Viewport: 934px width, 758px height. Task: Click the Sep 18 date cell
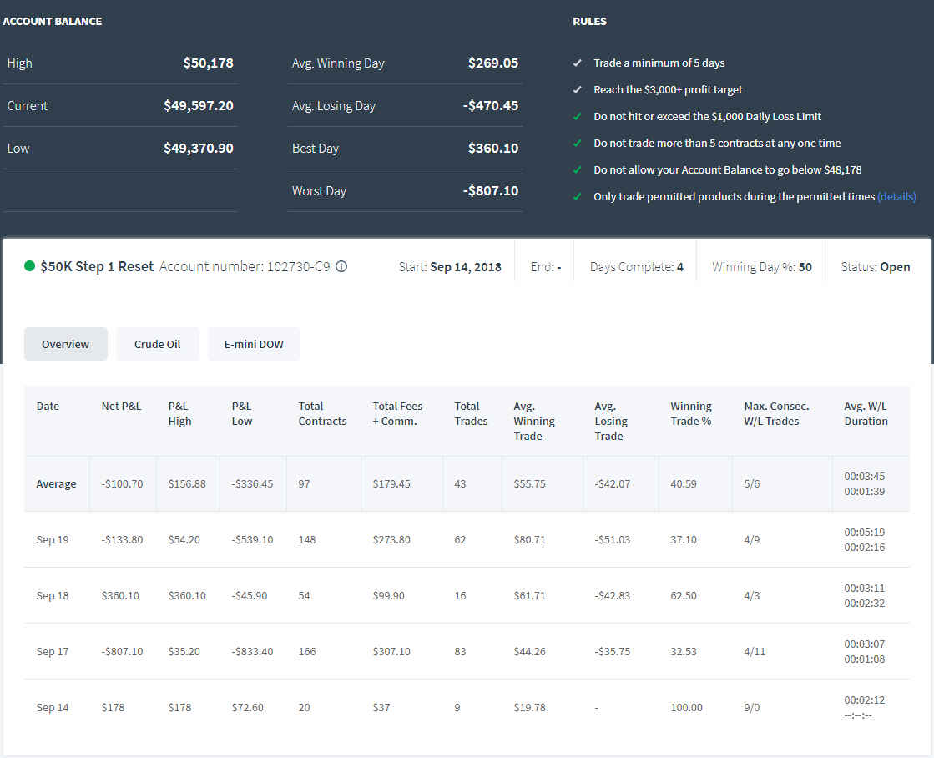[x=53, y=595]
